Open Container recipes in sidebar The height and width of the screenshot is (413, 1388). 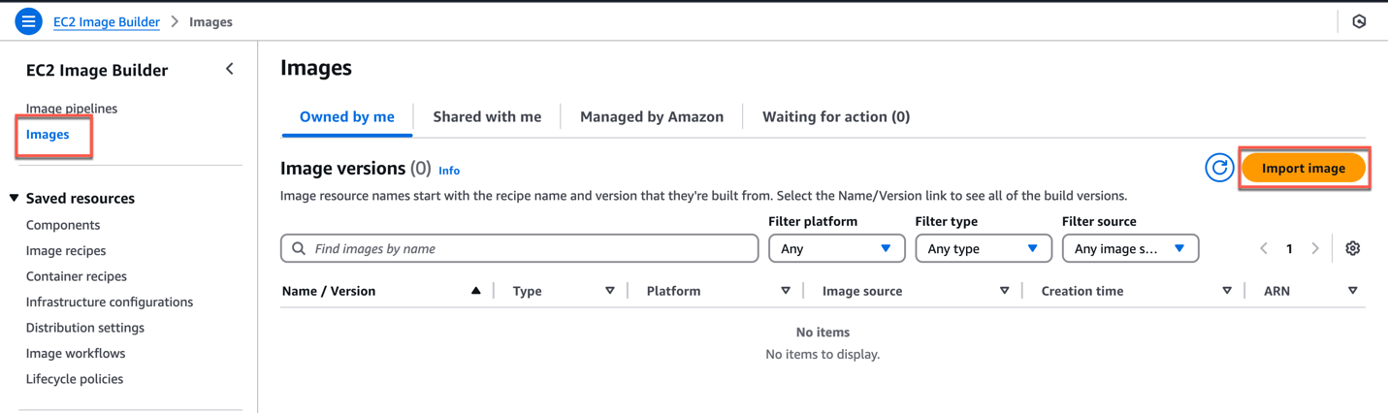(x=77, y=276)
